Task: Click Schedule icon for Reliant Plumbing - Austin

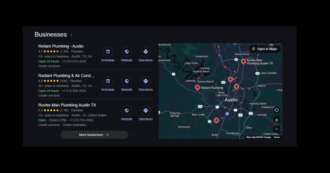Action: coord(108,52)
